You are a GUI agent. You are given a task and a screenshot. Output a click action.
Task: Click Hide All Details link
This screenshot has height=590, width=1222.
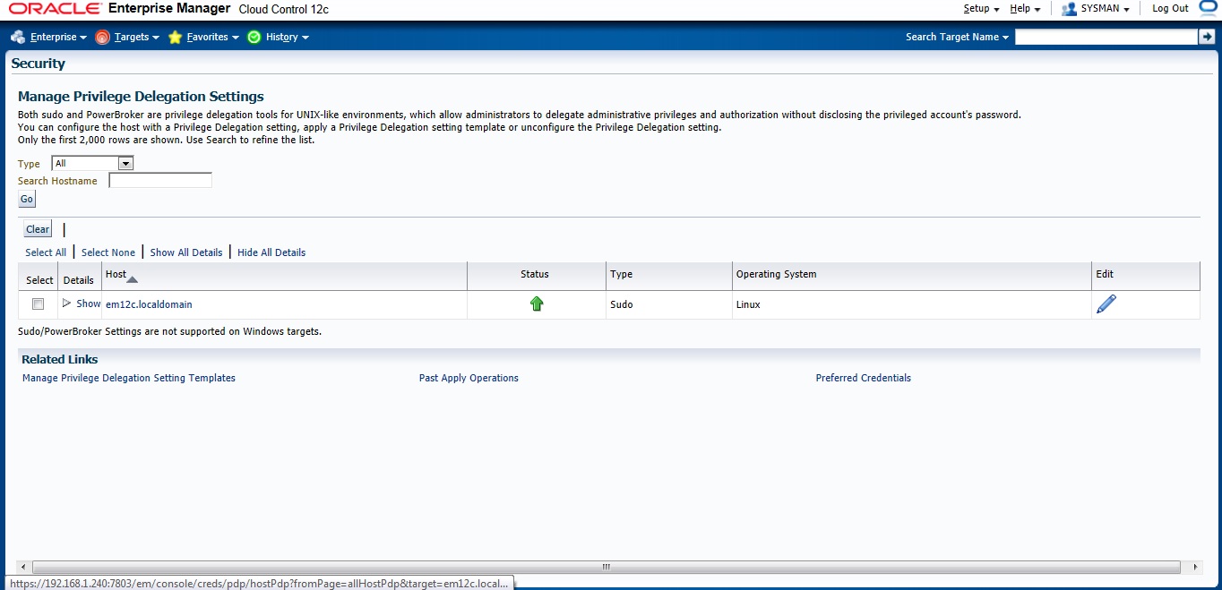click(271, 252)
